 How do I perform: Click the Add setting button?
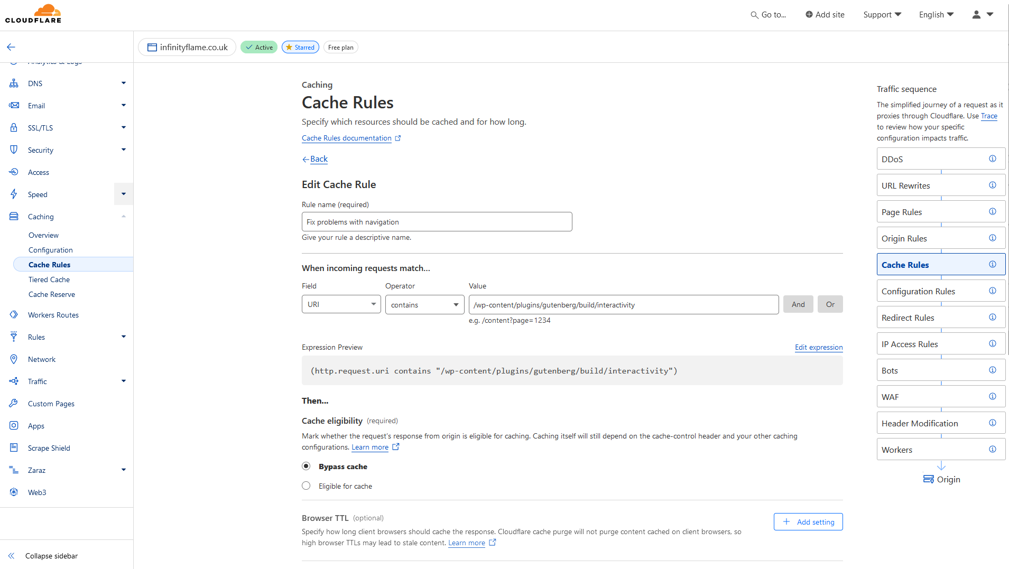(808, 522)
